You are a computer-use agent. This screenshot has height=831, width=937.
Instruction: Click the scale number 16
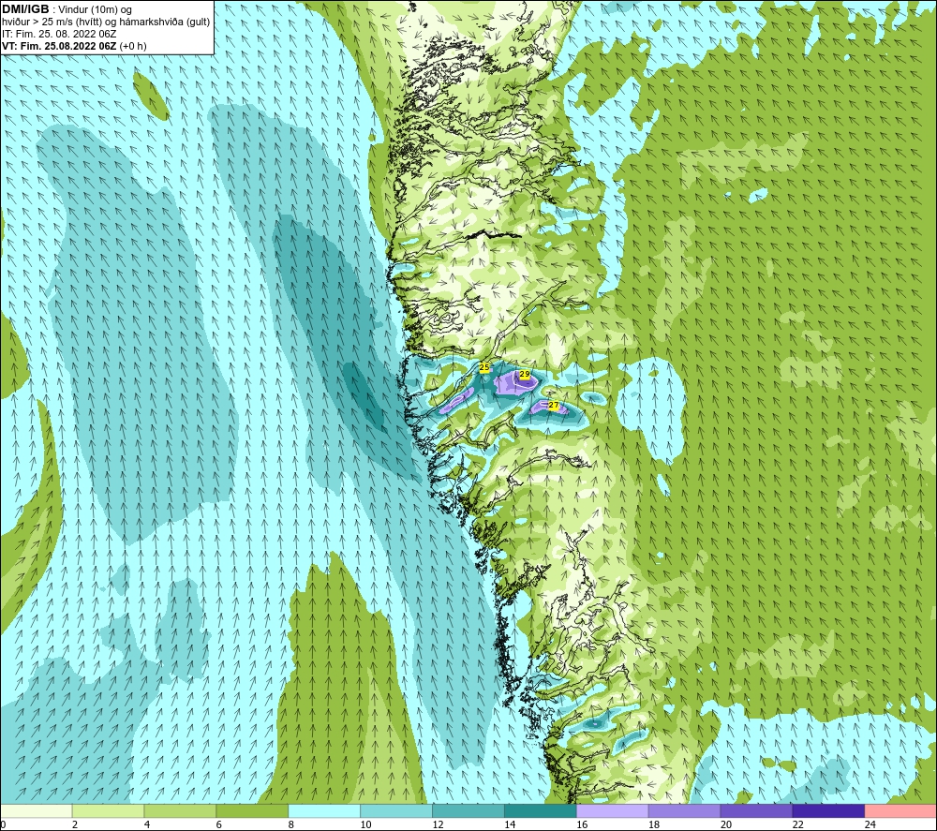(582, 824)
